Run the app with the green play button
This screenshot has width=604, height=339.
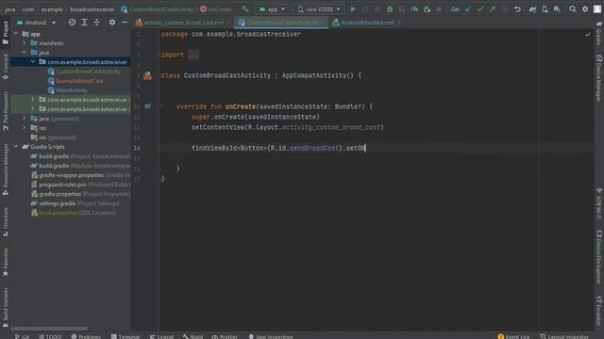coord(352,8)
